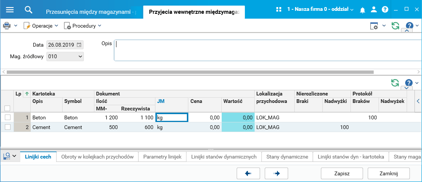
Task: Click the grid refresh icon
Action: pyautogui.click(x=395, y=83)
